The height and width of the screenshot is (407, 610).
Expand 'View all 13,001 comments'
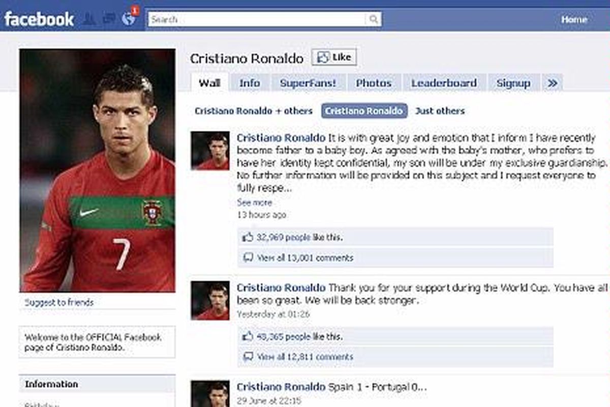click(305, 258)
